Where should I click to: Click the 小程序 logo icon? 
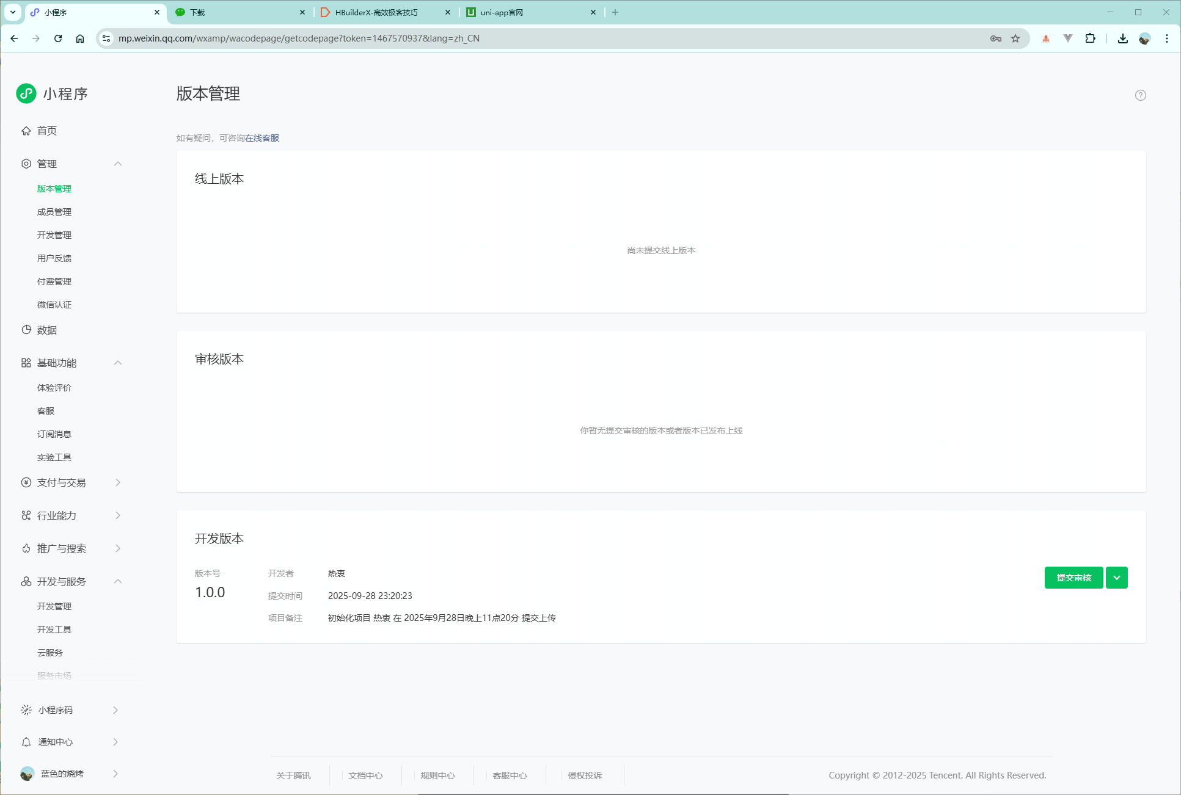coord(26,93)
